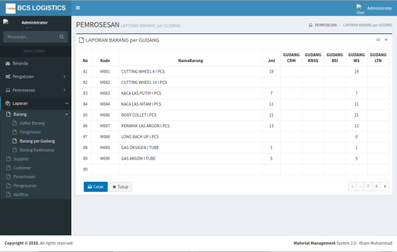This screenshot has height=252, width=397.
Task: Go to page 8 in pagination
Action: pyautogui.click(x=377, y=186)
